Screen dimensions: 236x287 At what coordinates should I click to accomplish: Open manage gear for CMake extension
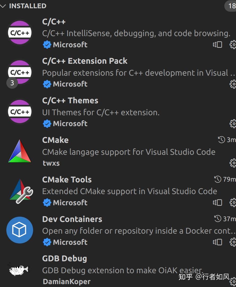pyautogui.click(x=233, y=163)
